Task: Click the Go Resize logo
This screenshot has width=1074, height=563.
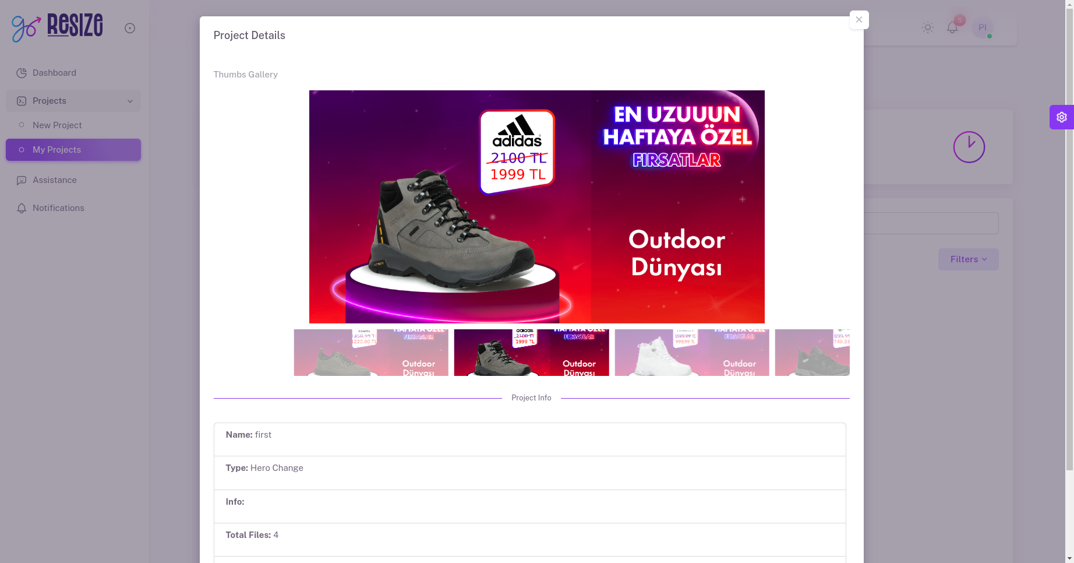Action: click(x=57, y=27)
